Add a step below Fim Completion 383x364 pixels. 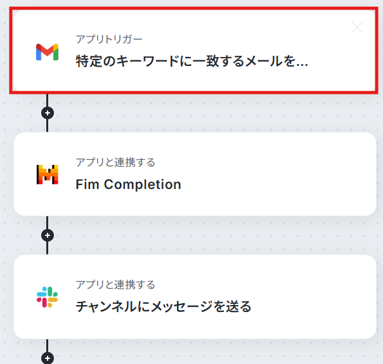click(48, 235)
